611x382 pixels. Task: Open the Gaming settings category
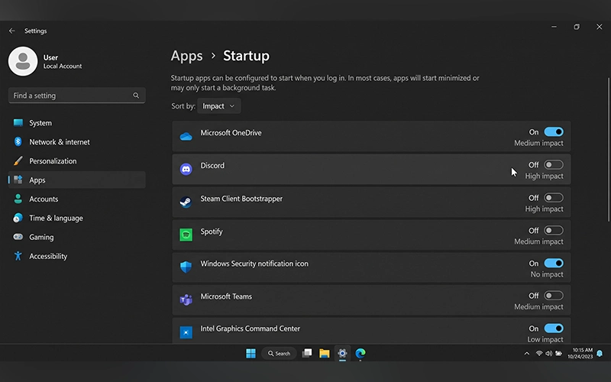[77, 237]
